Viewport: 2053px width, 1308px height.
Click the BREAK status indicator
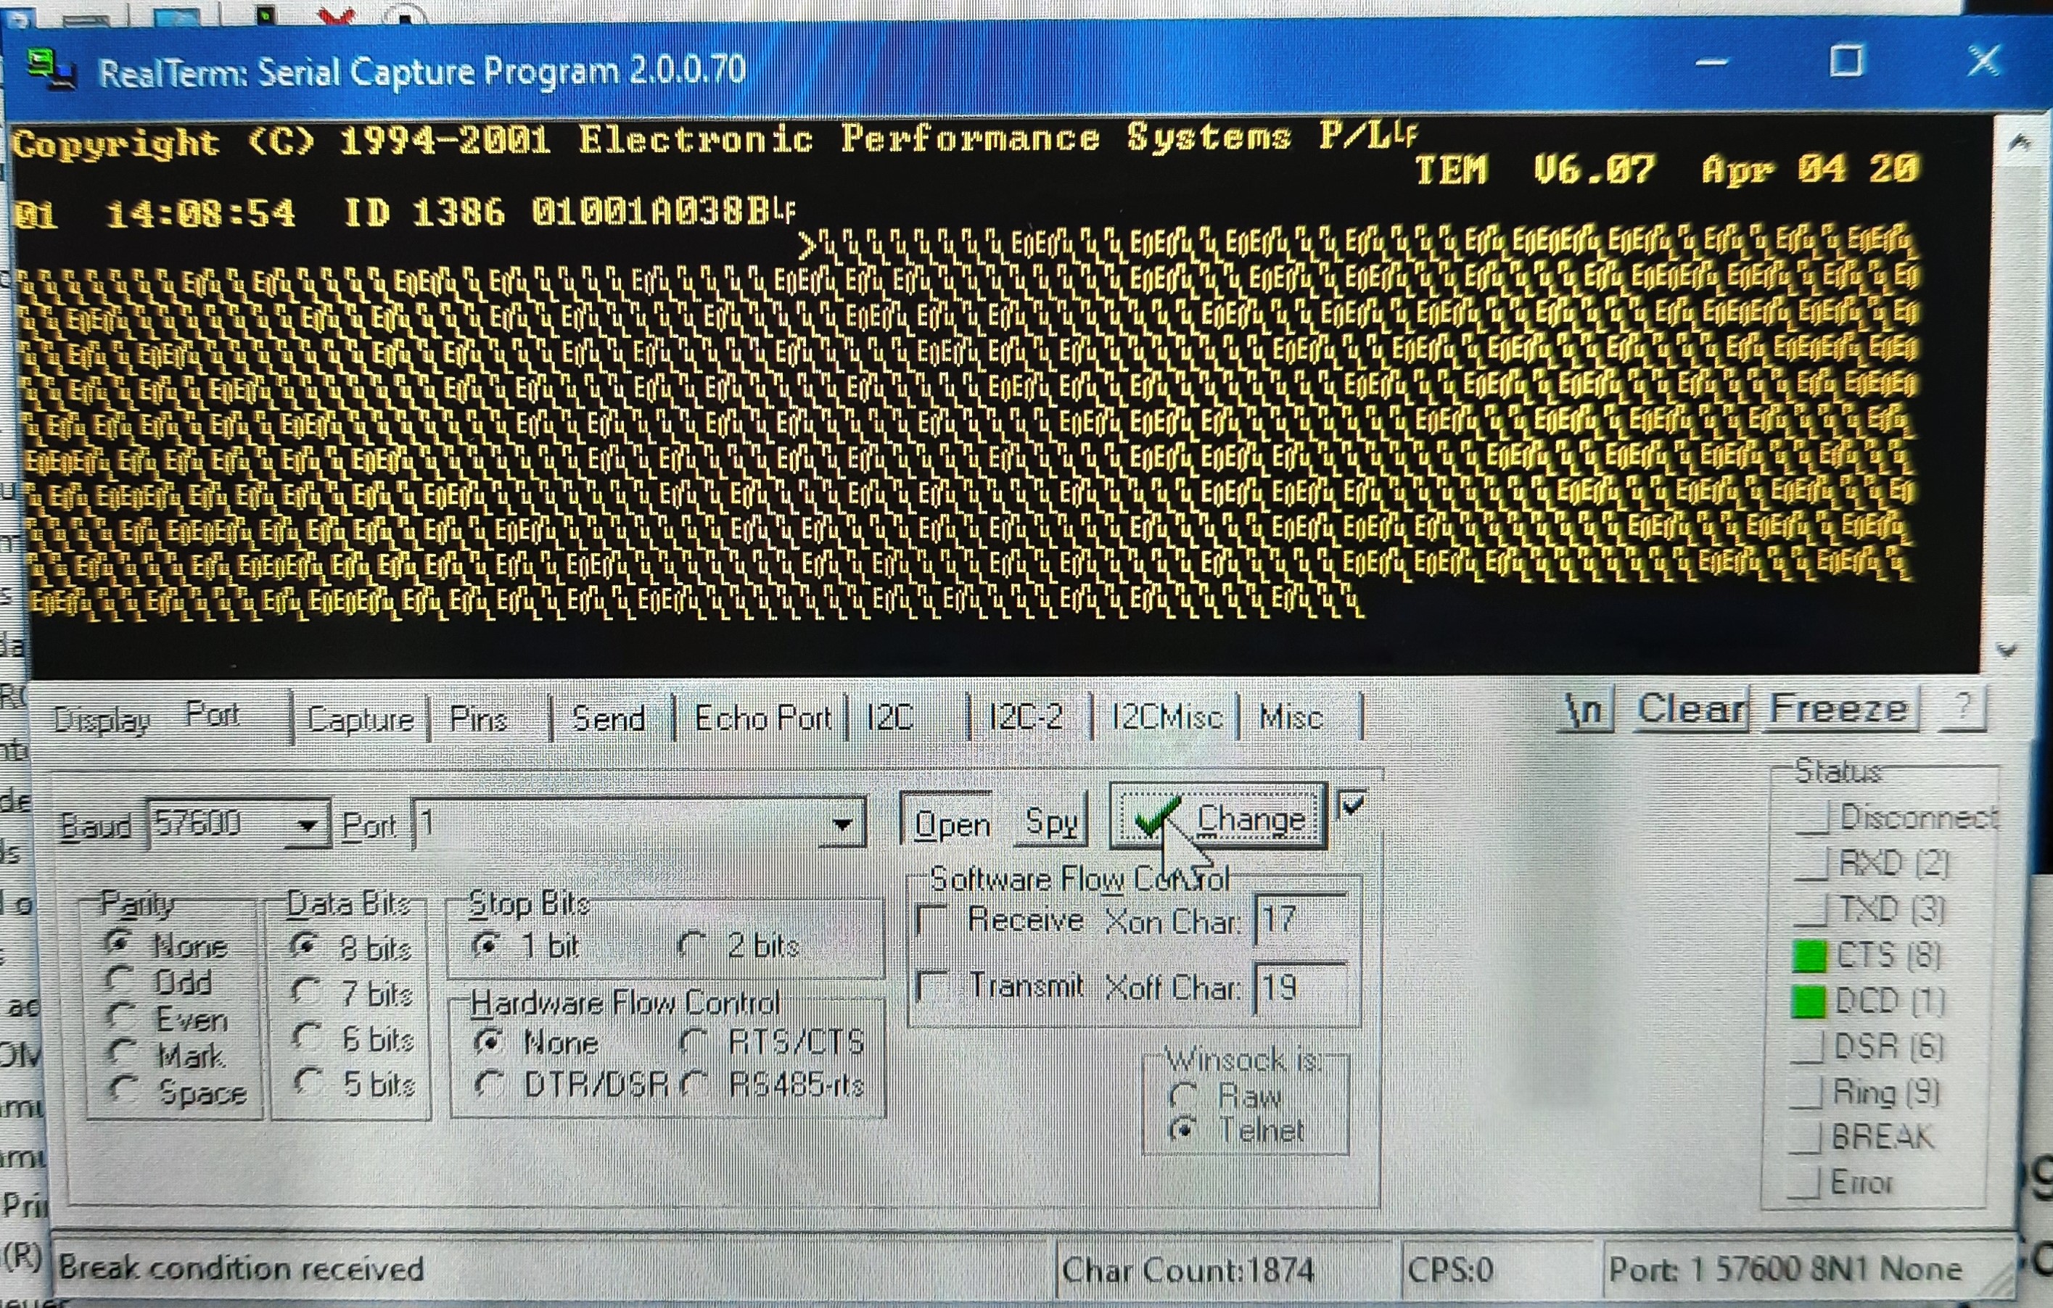(1805, 1138)
